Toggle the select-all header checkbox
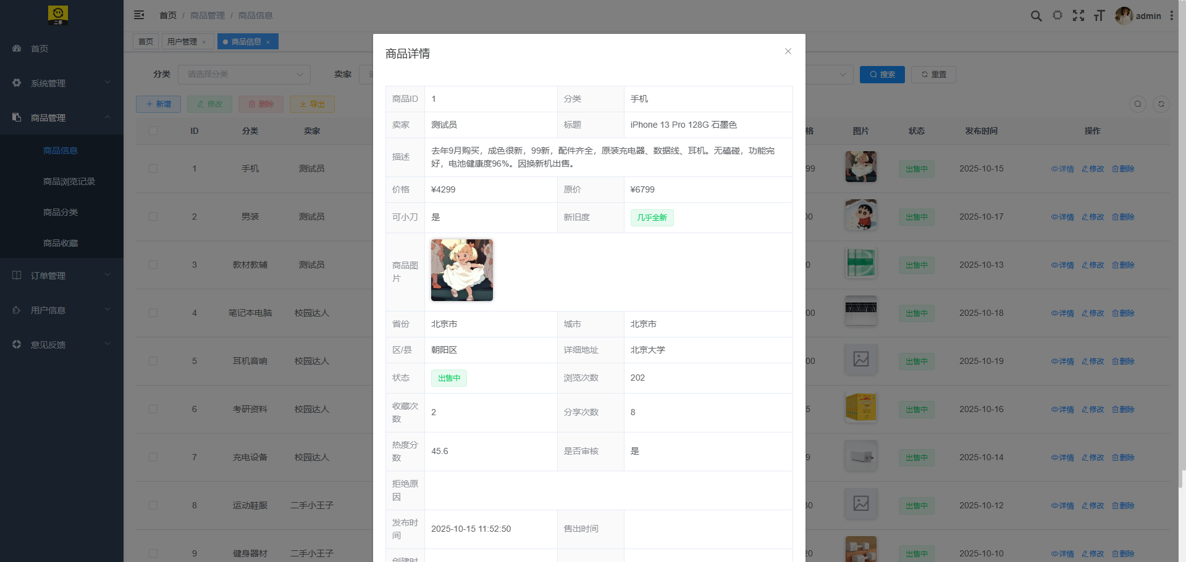This screenshot has height=562, width=1186. pos(153,131)
